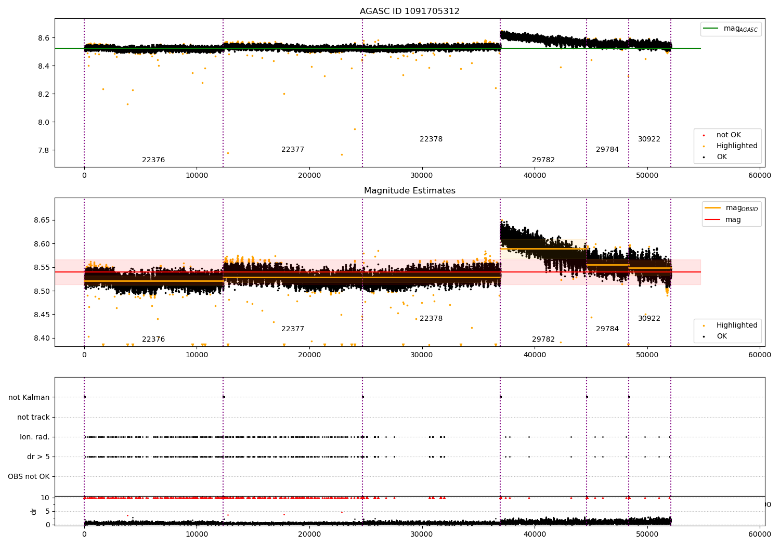Click 'Highlighted' legend entry in top plot
Image resolution: width=780 pixels, height=546 pixels.
coord(737,146)
